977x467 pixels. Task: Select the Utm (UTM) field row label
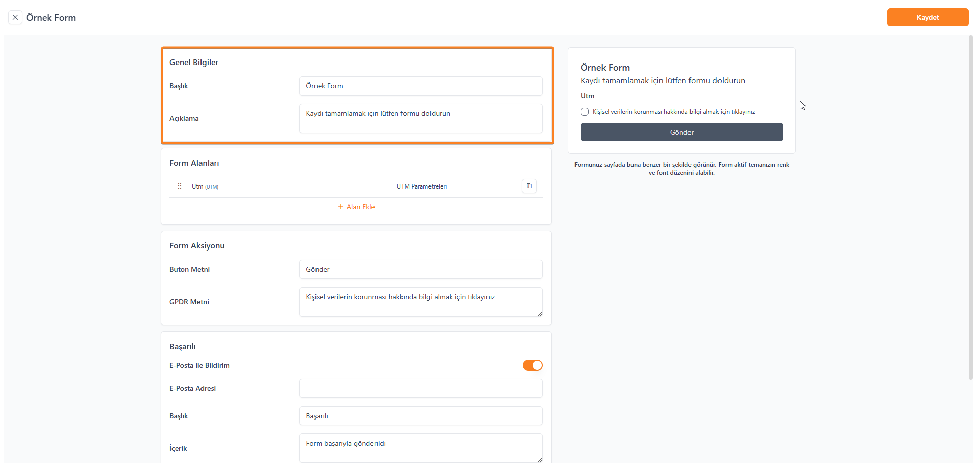coord(205,186)
